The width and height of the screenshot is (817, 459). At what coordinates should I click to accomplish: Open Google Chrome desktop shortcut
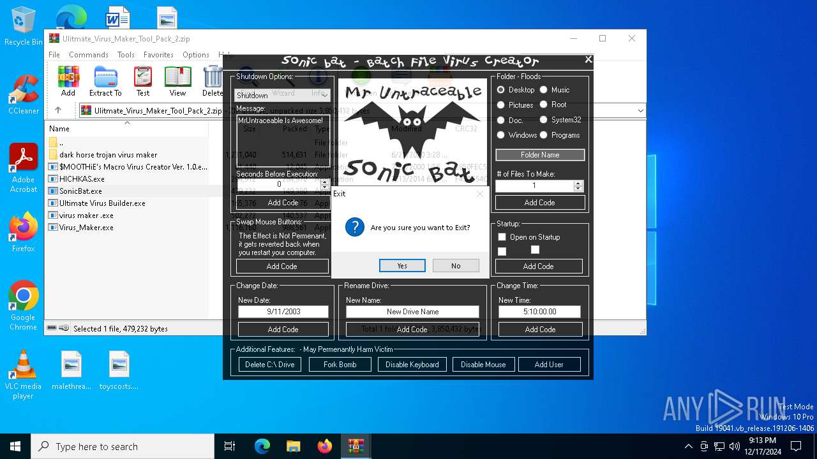coord(23,305)
